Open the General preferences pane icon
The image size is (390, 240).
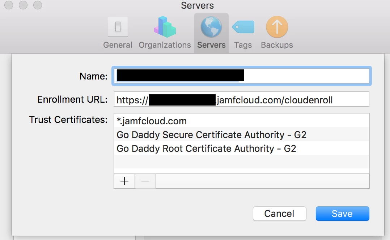[118, 27]
